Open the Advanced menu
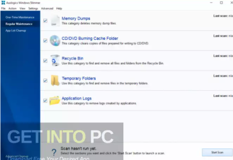Image resolution: width=233 pixels, height=160 pixels. point(47,8)
